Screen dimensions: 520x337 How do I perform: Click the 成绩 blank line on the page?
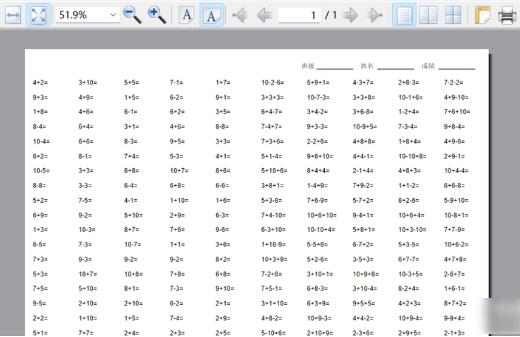(x=457, y=67)
